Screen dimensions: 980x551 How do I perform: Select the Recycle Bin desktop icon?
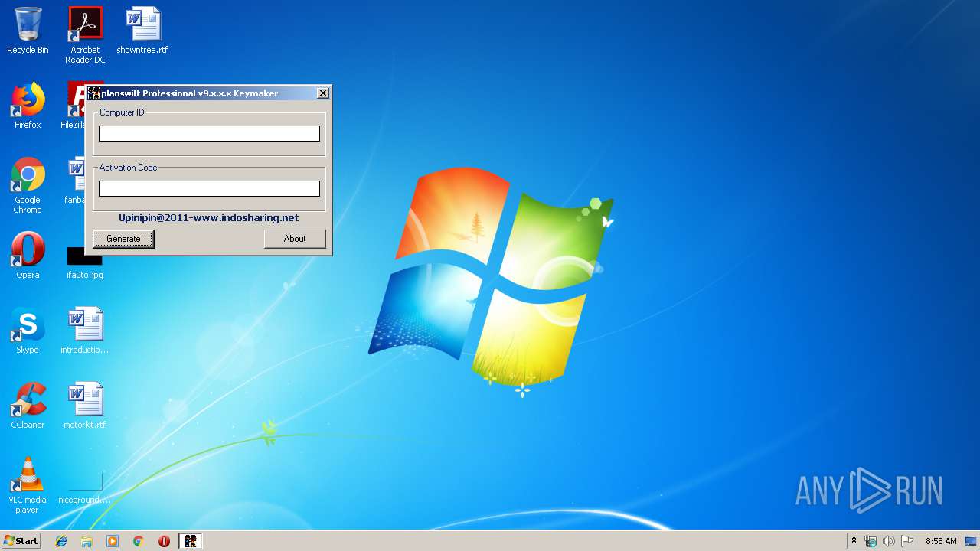pyautogui.click(x=28, y=31)
